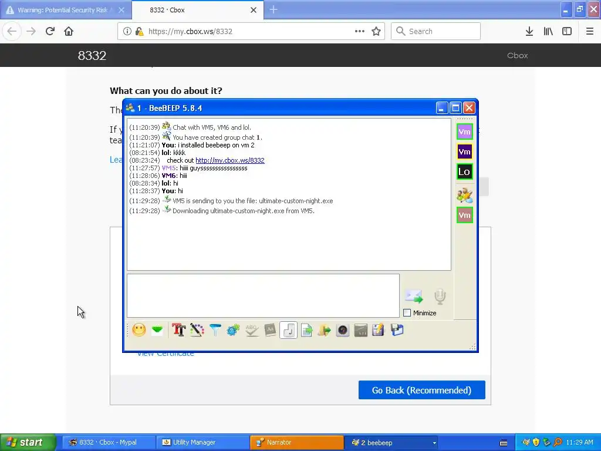Click the site information icon in address bar
Image resolution: width=601 pixels, height=451 pixels.
(x=127, y=31)
